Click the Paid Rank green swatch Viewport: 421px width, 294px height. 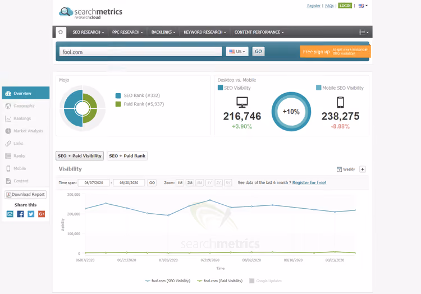tap(118, 104)
